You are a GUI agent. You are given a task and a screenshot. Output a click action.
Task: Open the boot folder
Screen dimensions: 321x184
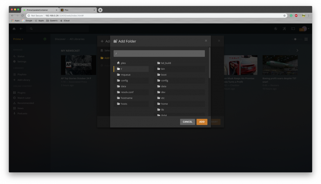click(x=179, y=74)
